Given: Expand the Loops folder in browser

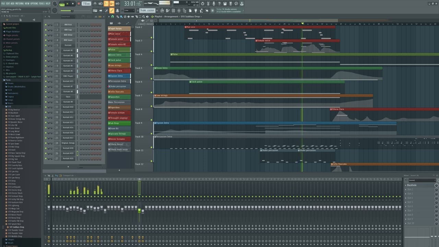Looking at the screenshot, I should coord(11,100).
